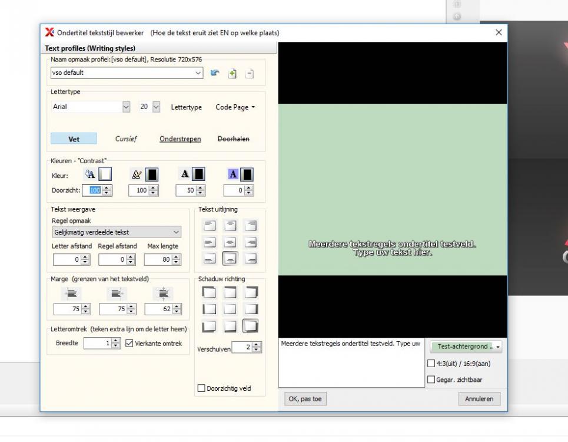Set shadow direction to top-left
The width and height of the screenshot is (568, 442).
[x=210, y=292]
